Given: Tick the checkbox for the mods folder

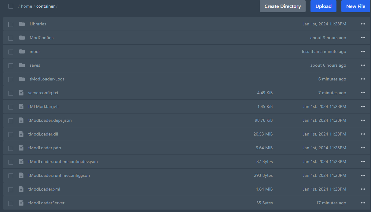Looking at the screenshot, I should point(11,52).
